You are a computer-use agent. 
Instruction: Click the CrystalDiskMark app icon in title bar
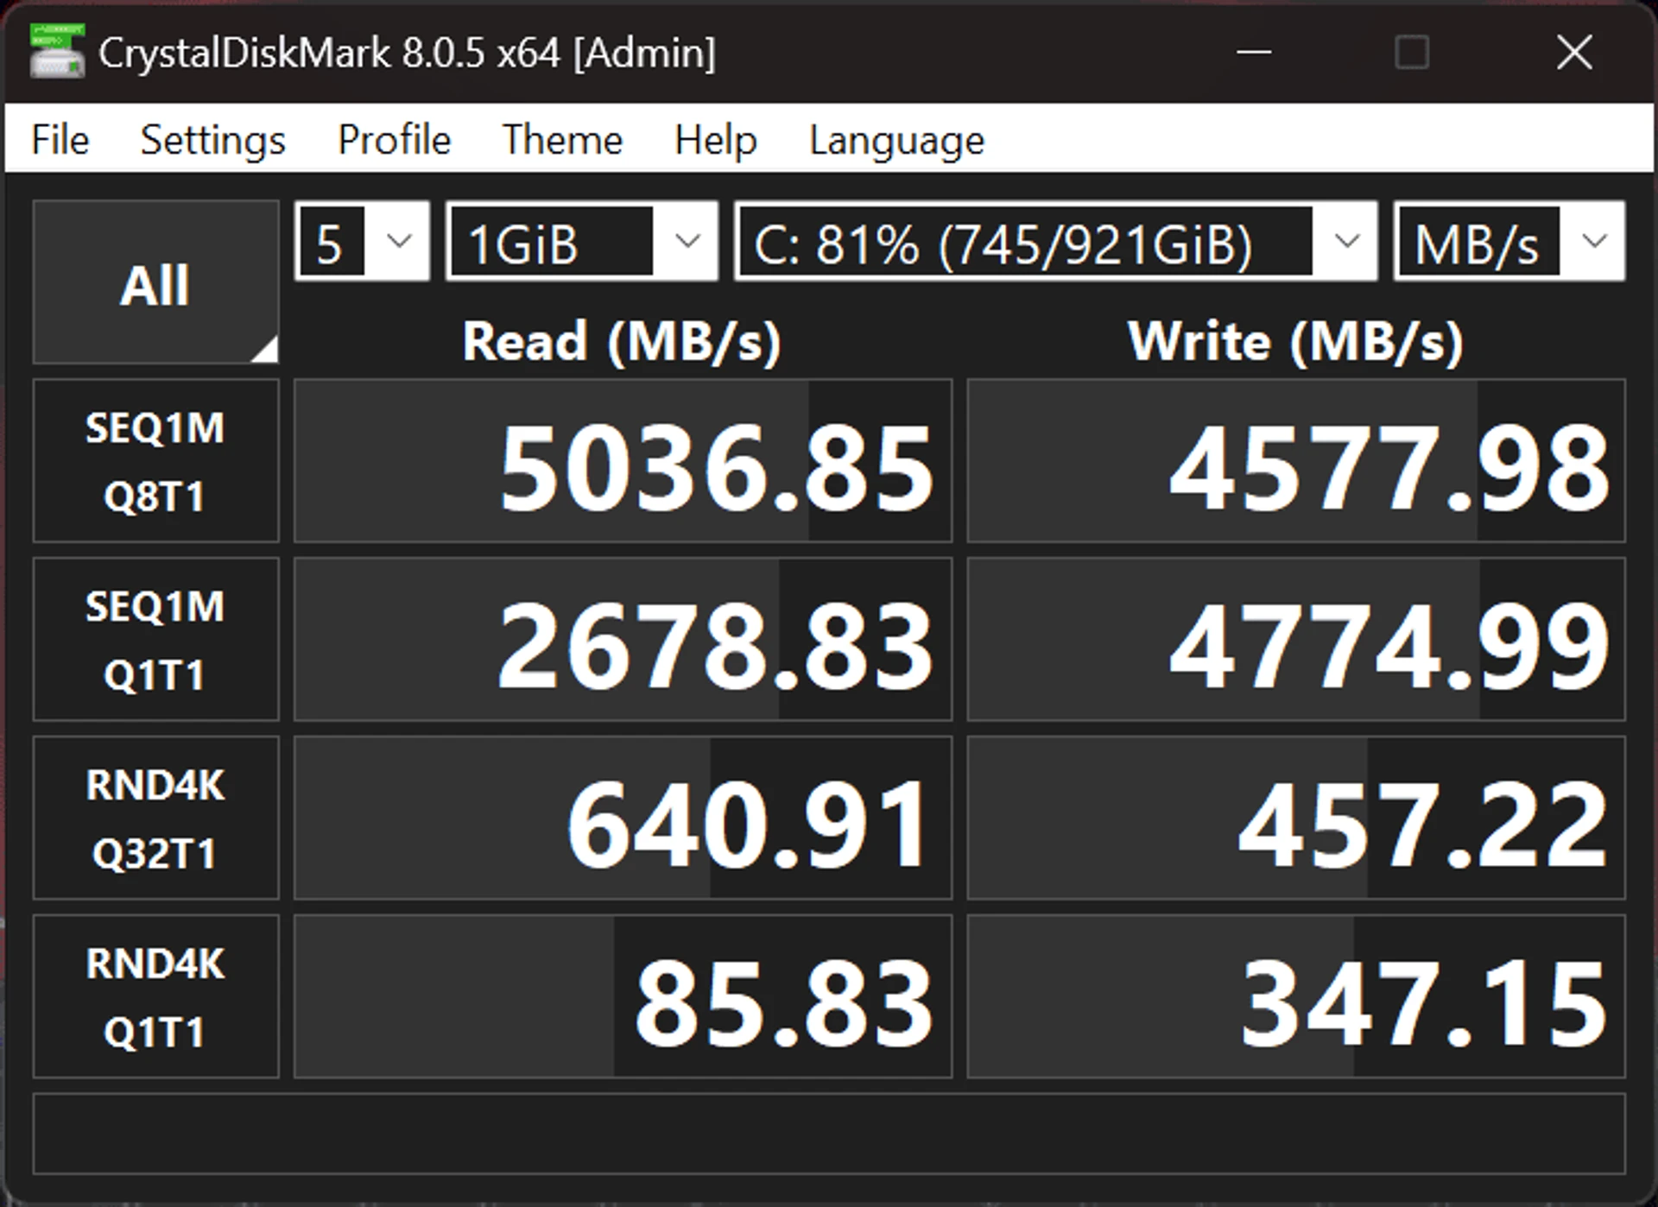[x=57, y=52]
